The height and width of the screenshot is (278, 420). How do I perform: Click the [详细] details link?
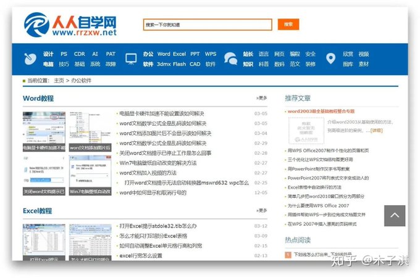pyautogui.click(x=377, y=131)
